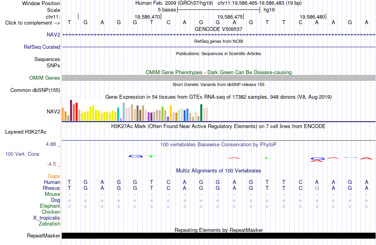Click the 'Click to complement -->' label

pos(32,23)
